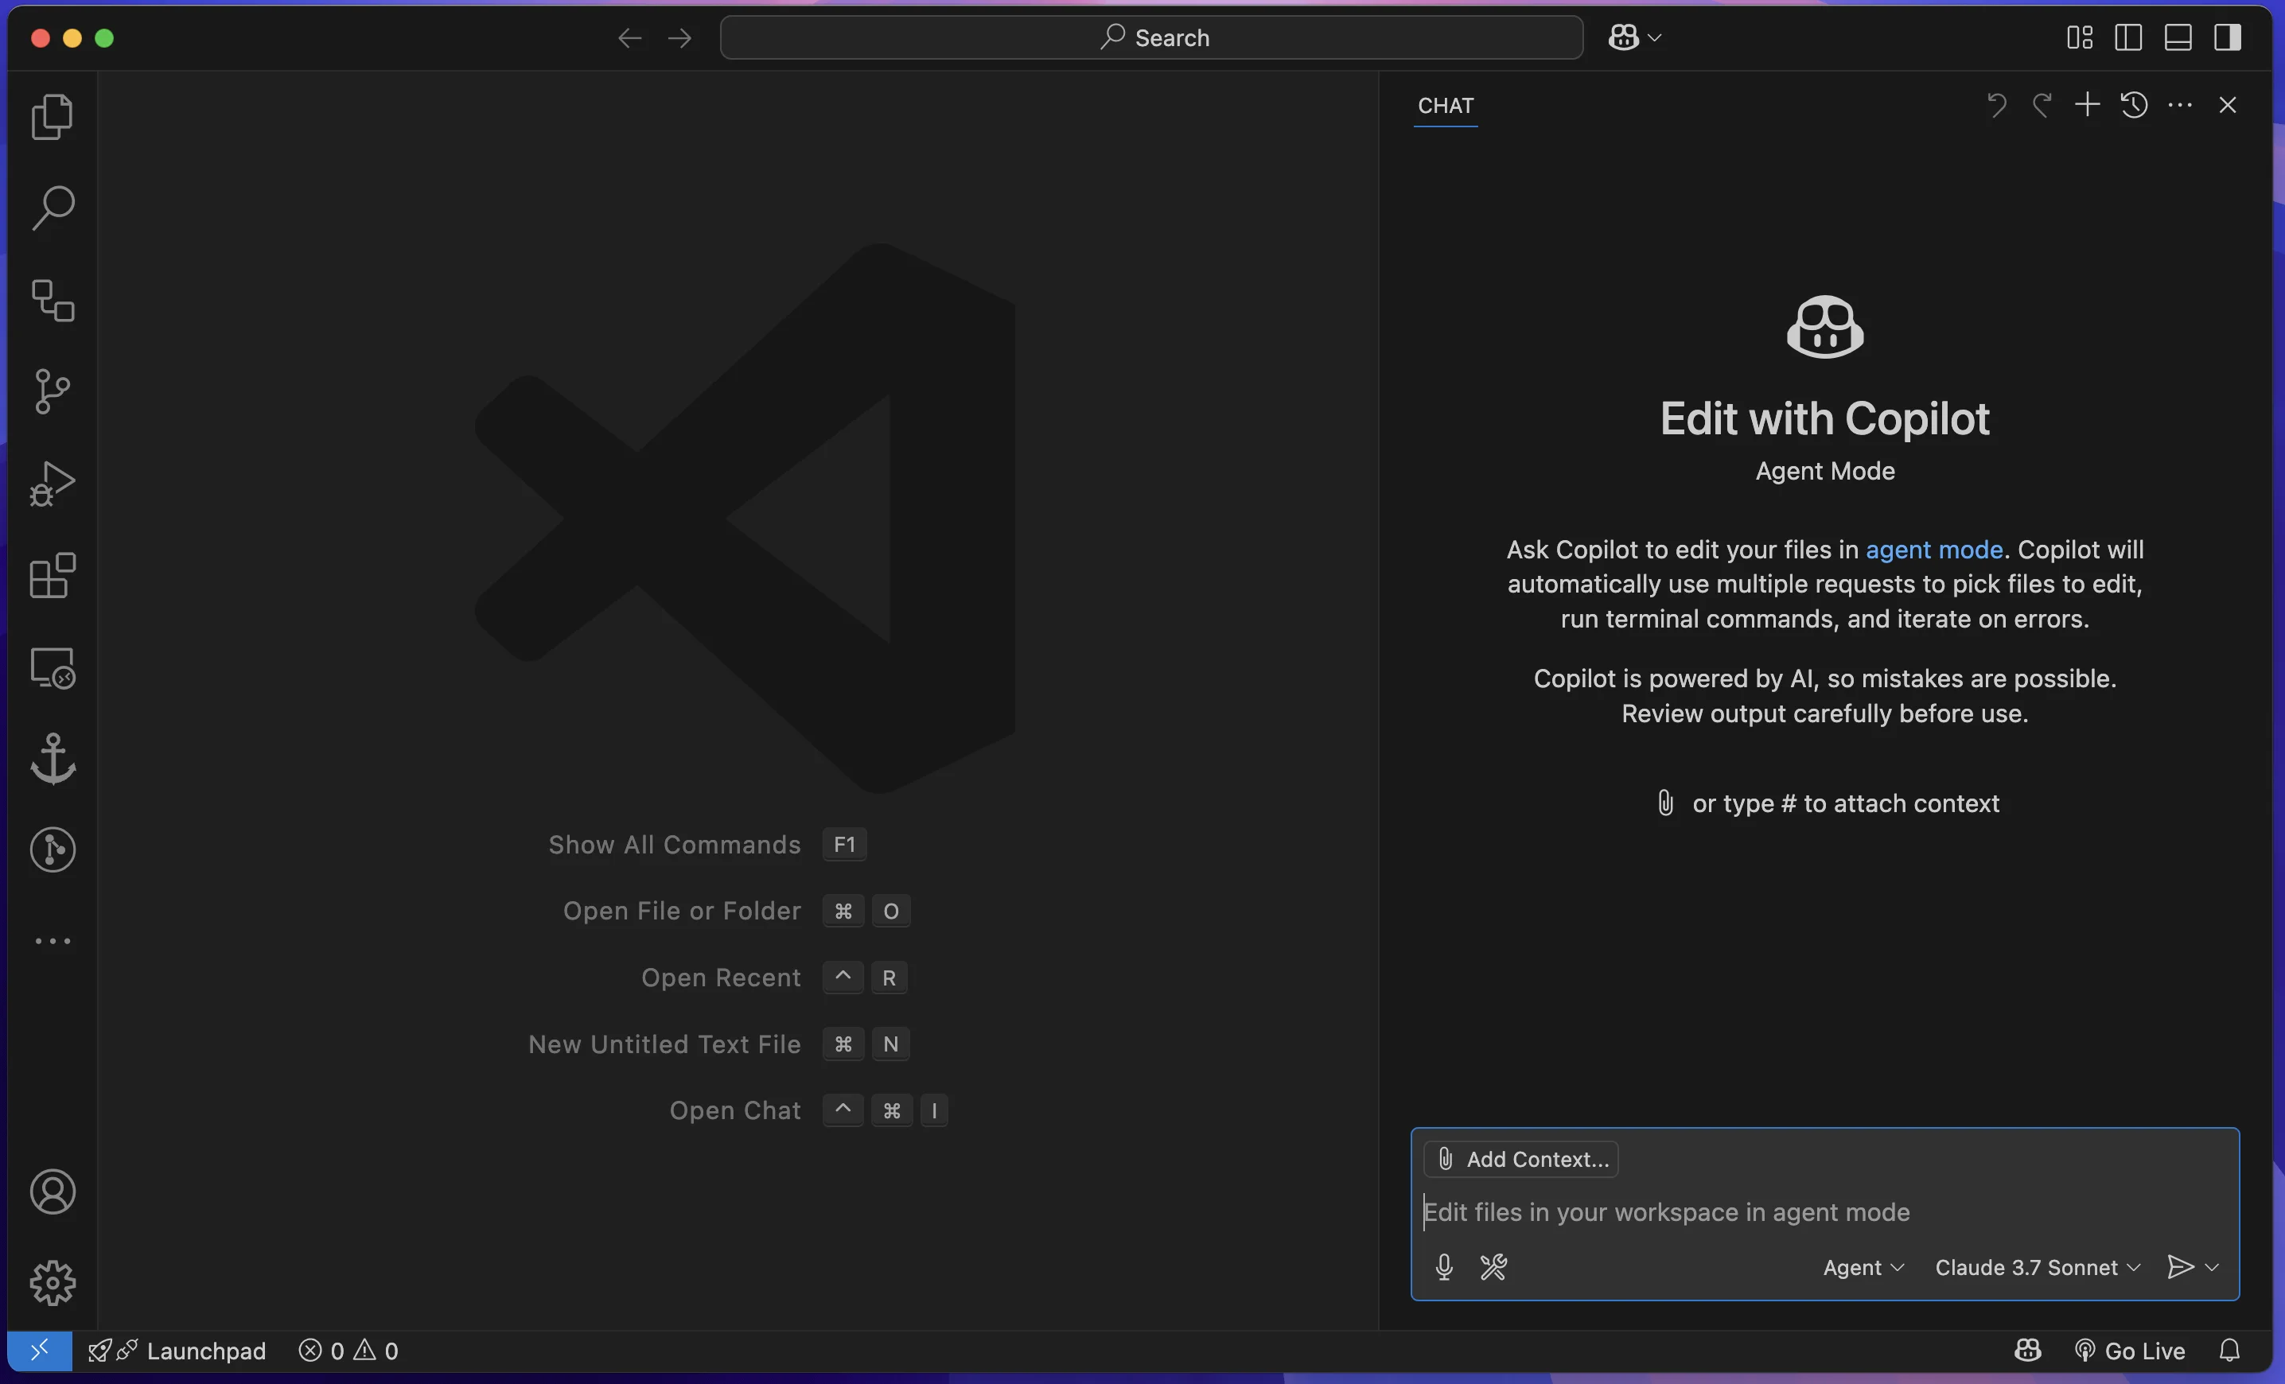Image resolution: width=2285 pixels, height=1384 pixels.
Task: Open the Run and Debug view
Action: pos(52,483)
